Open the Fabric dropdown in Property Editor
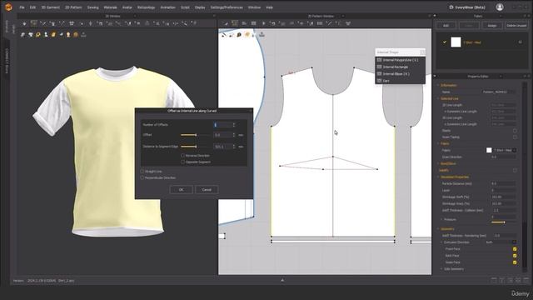Viewport: 533px width, 300px height. click(x=514, y=150)
